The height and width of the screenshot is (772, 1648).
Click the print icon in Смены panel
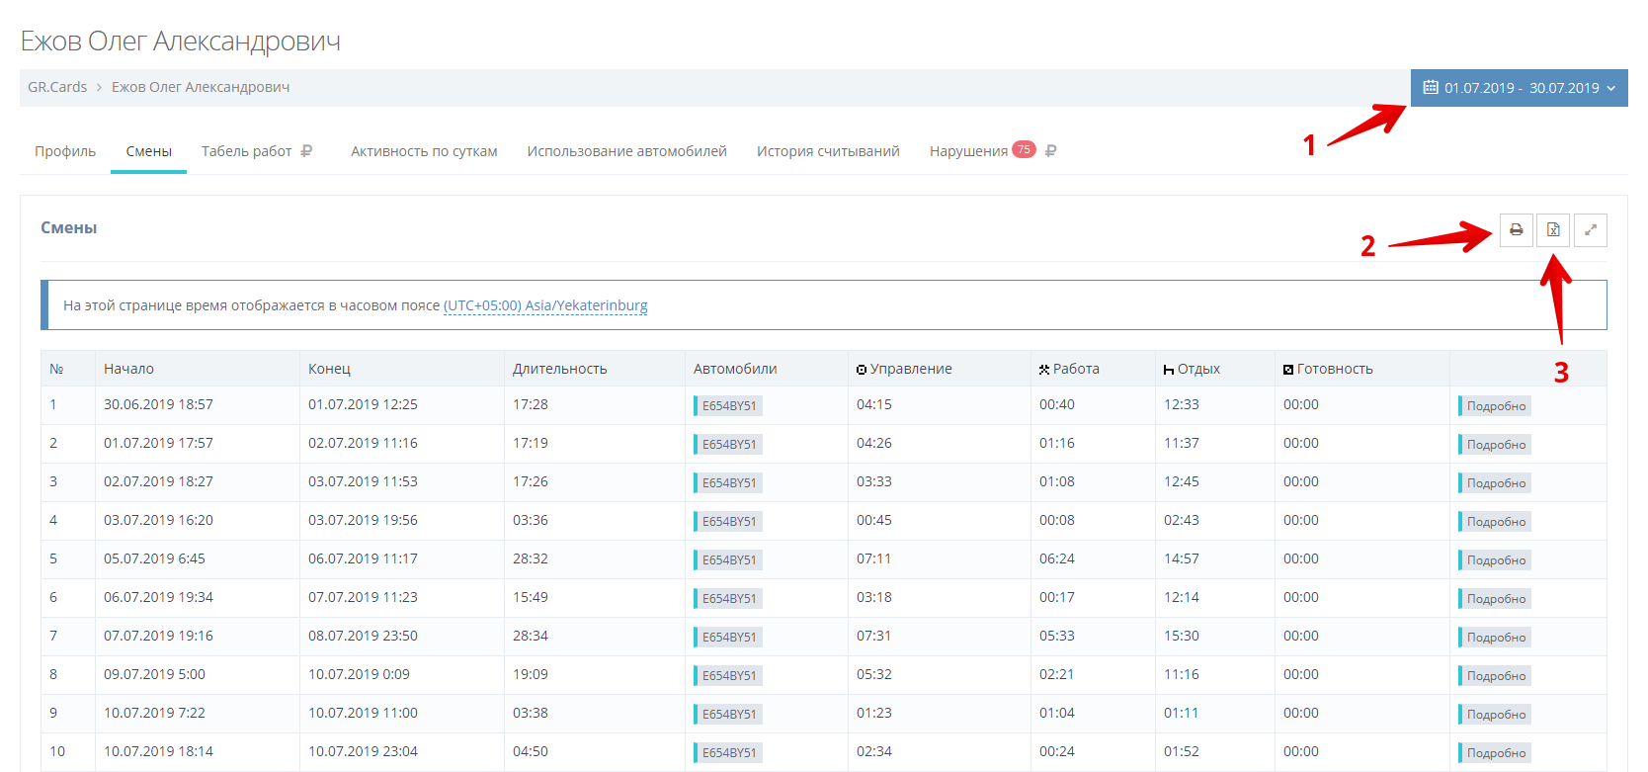click(1516, 230)
